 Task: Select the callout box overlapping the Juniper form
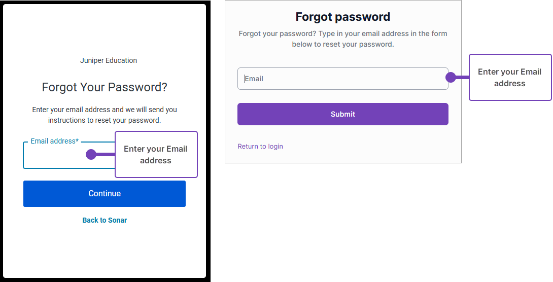156,155
